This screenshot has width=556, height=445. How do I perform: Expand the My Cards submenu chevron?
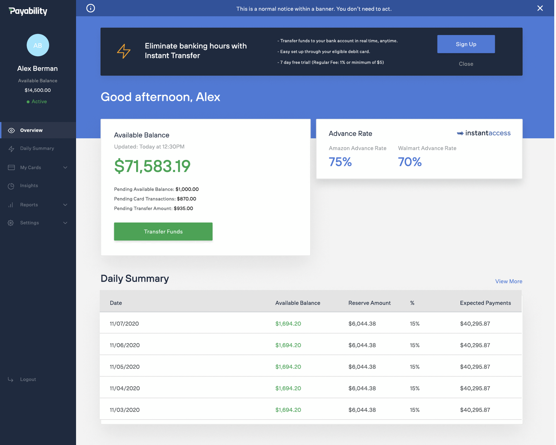pyautogui.click(x=65, y=168)
